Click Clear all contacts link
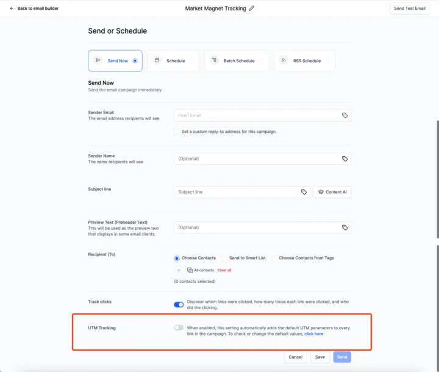 [x=224, y=270]
